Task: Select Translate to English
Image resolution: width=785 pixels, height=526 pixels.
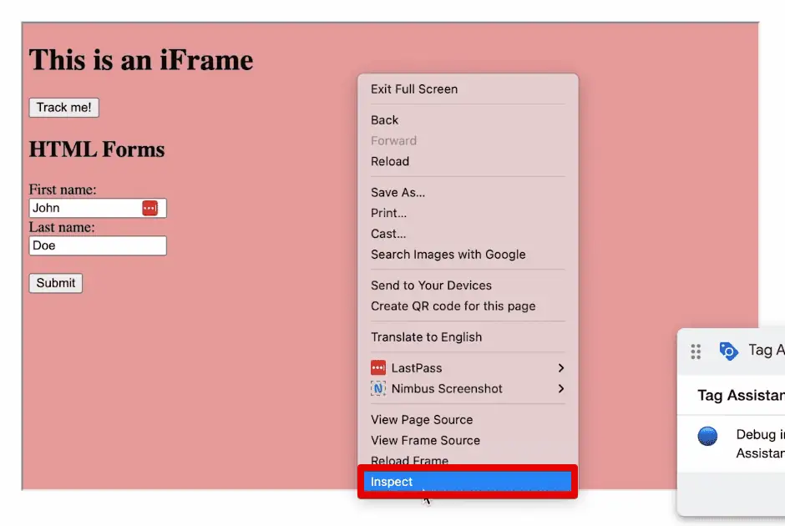Action: tap(427, 336)
